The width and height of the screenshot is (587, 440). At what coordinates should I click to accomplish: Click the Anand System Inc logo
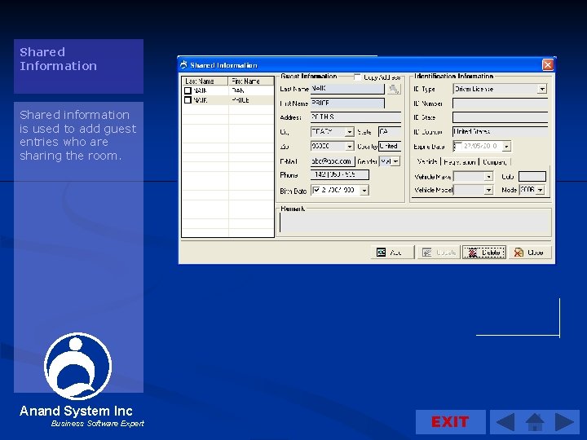pyautogui.click(x=77, y=364)
